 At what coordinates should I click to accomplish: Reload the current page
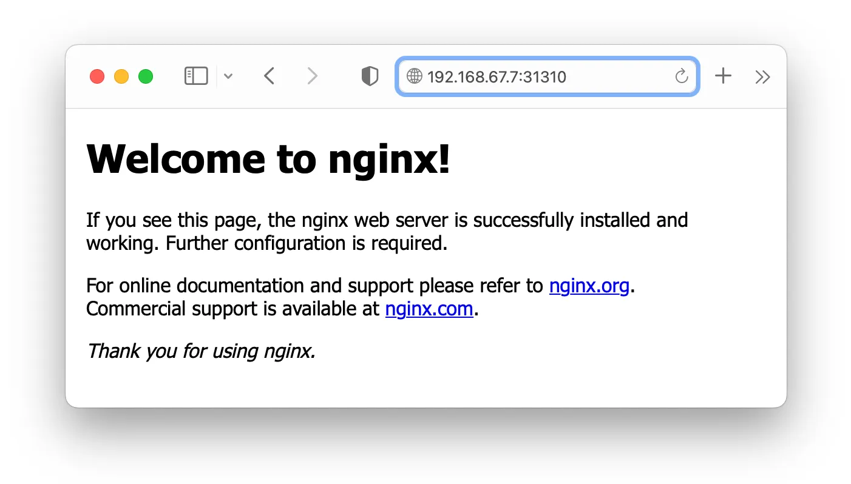[x=682, y=76]
